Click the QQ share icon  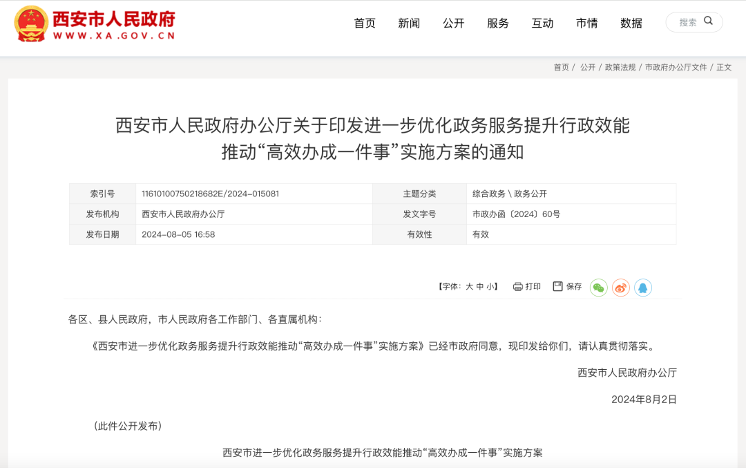pyautogui.click(x=644, y=286)
